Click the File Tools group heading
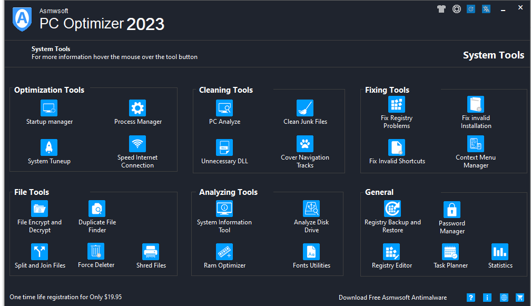The height and width of the screenshot is (306, 531). 32,192
